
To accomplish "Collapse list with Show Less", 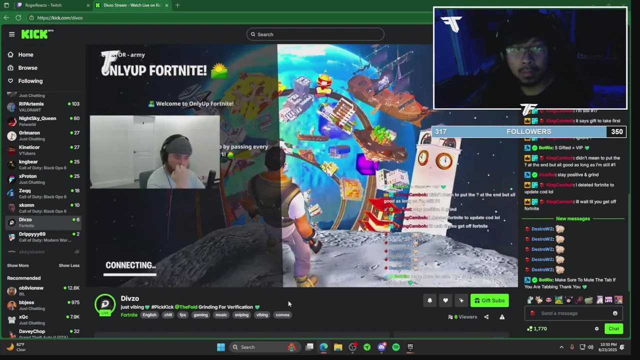I will (69, 265).
